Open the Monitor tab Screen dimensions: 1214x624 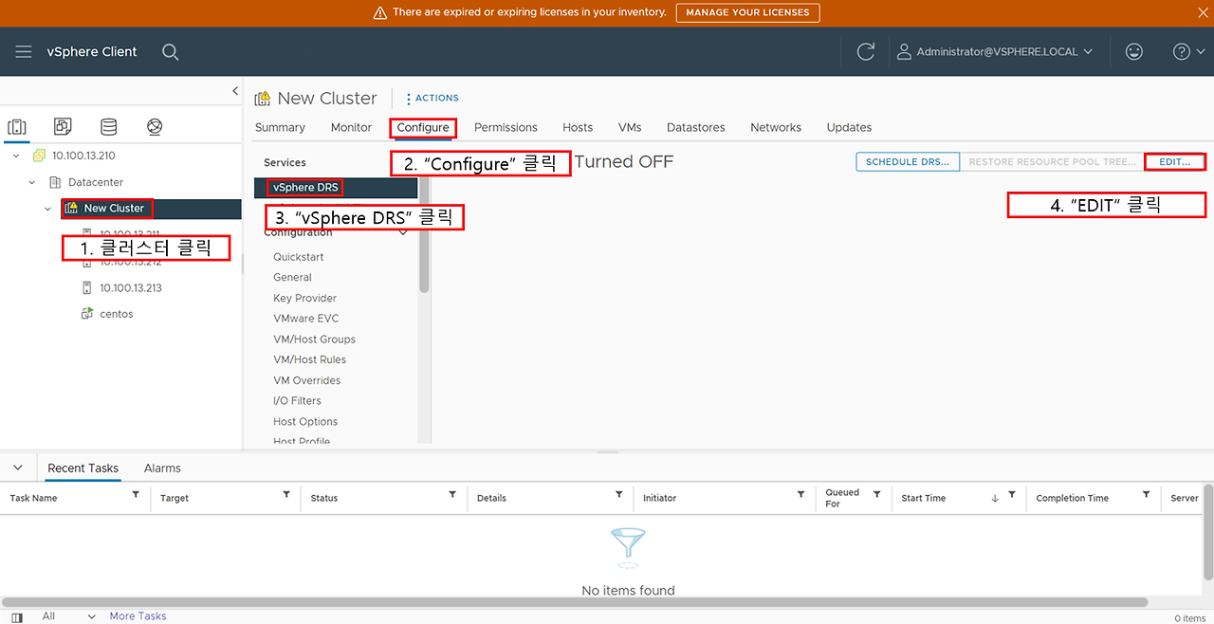coord(351,127)
